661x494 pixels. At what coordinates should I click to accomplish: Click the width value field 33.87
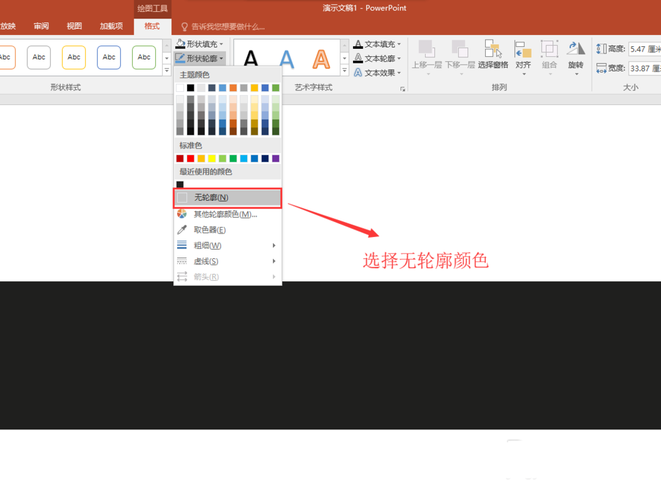pyautogui.click(x=644, y=68)
